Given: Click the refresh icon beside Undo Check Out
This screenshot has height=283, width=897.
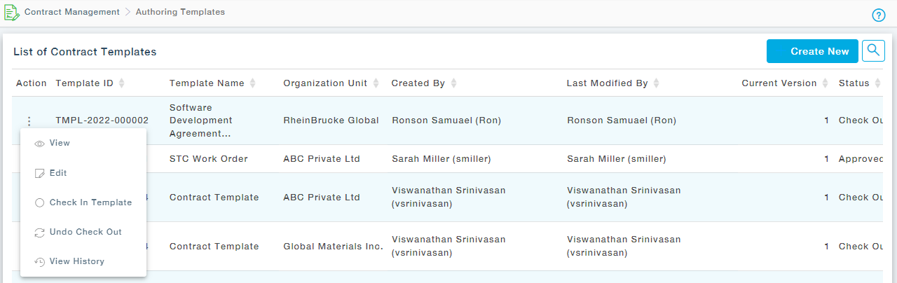Looking at the screenshot, I should 40,233.
